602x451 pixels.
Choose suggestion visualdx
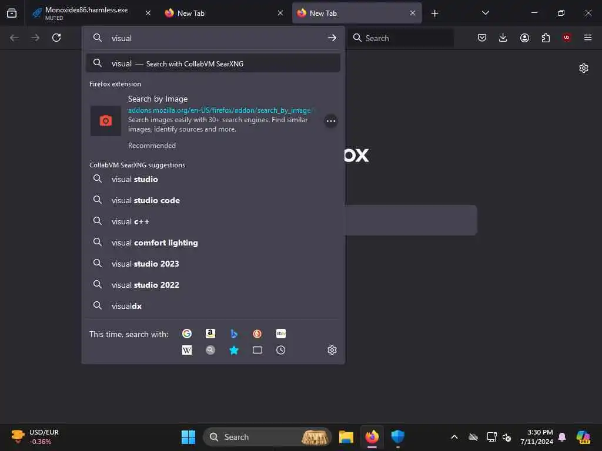pos(213,305)
